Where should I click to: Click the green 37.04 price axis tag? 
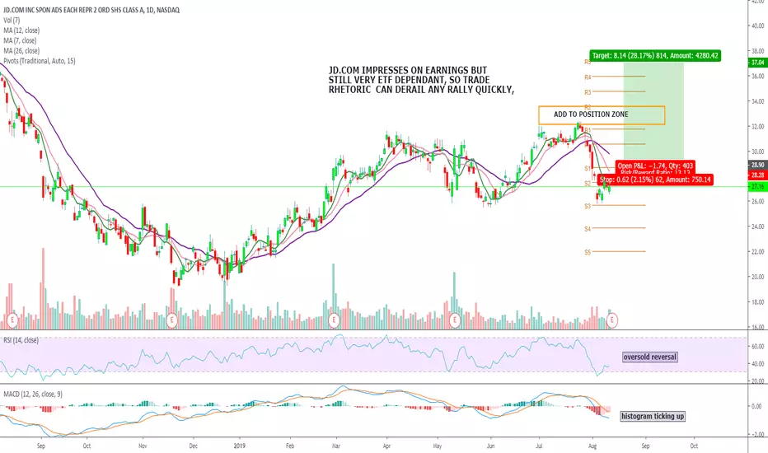pyautogui.click(x=758, y=63)
